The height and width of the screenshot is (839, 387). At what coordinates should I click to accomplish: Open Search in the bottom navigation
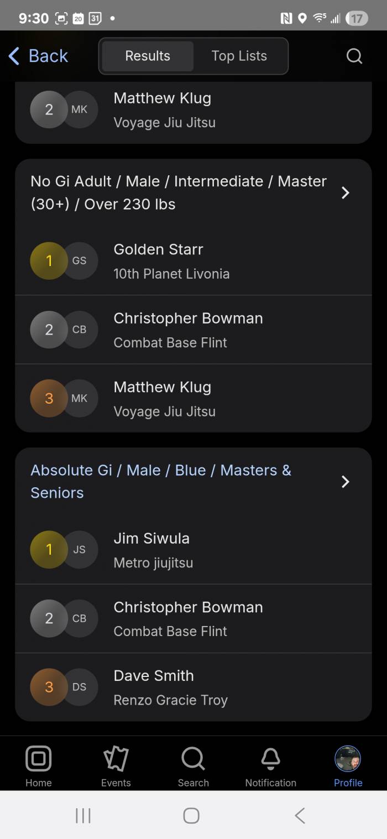(193, 766)
